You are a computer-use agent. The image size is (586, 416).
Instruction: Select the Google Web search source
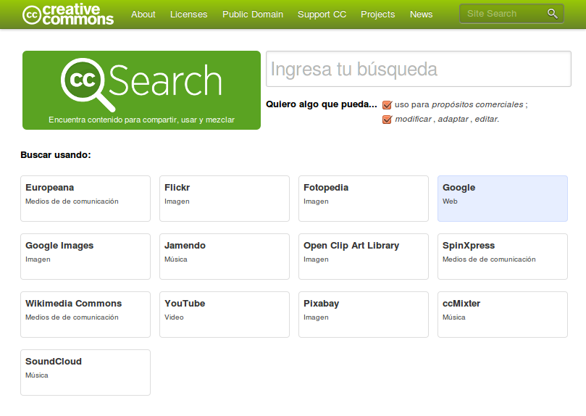(503, 199)
